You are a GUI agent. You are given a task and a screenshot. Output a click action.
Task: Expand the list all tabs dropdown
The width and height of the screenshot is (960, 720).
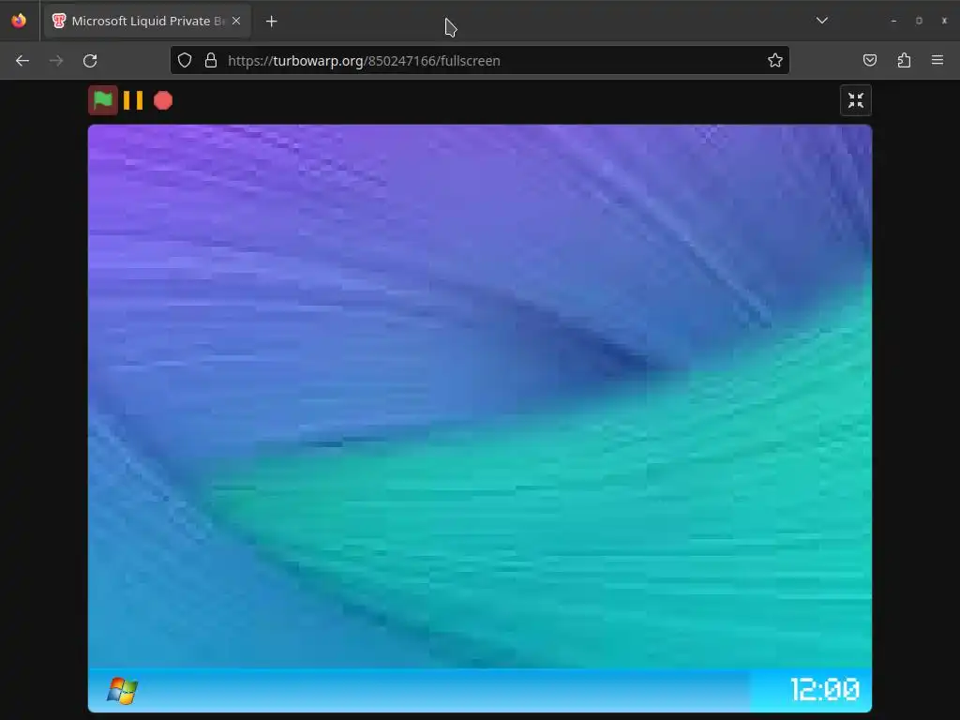(x=822, y=21)
